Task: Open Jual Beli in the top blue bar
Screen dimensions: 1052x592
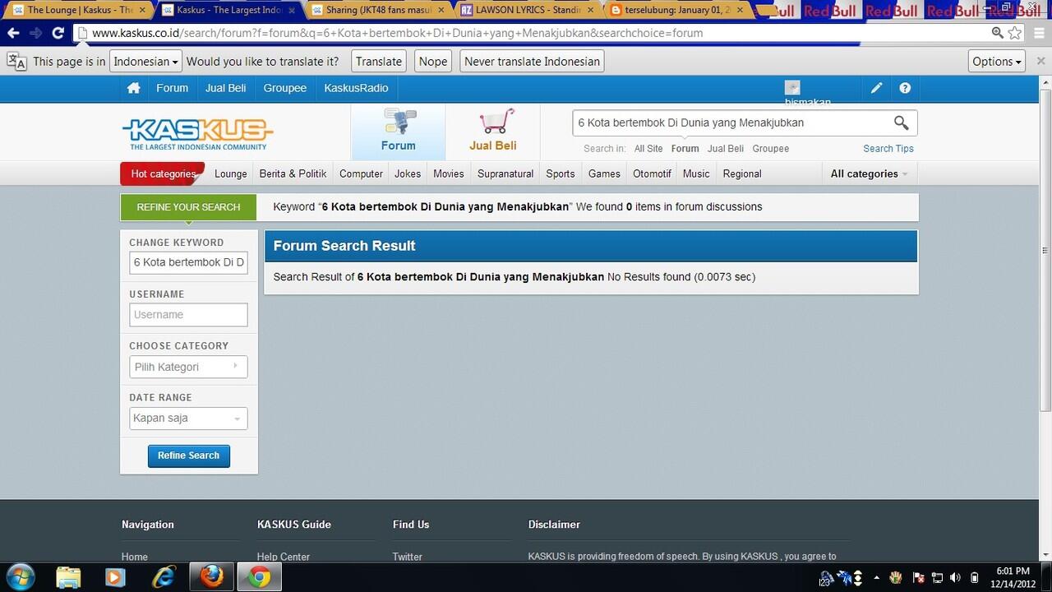Action: [x=226, y=88]
